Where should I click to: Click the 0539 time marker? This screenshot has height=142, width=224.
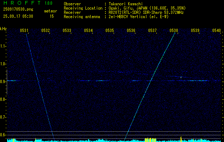[x=195, y=31]
